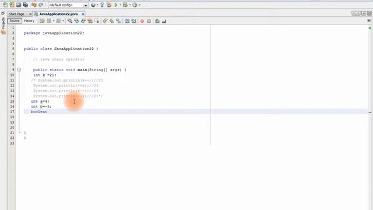Viewport: 373px width, 210px height.
Task: Click the Find Previous Occurrence icon
Action: [76, 21]
